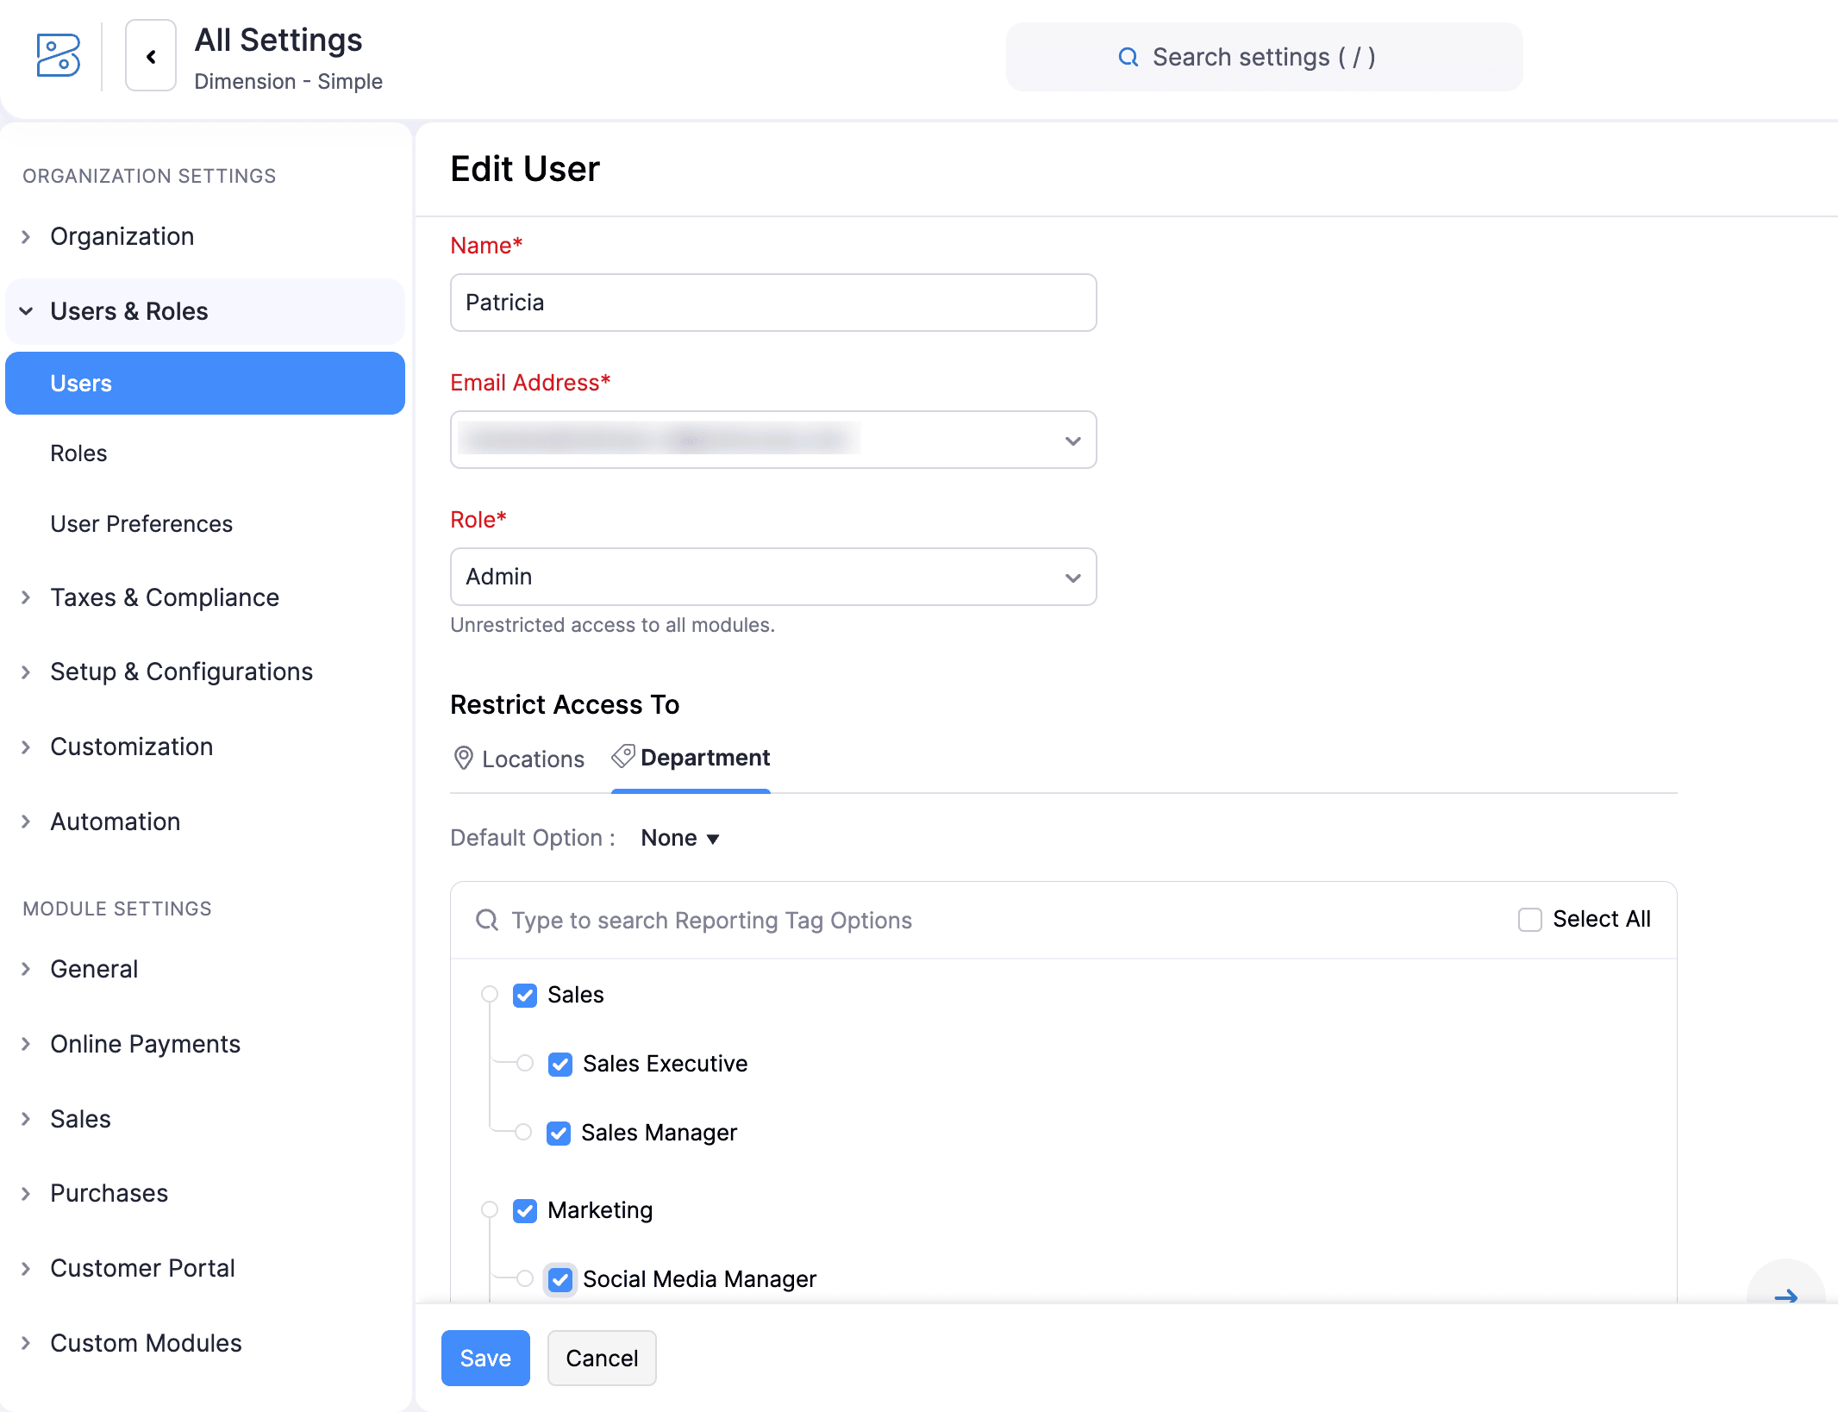Click the location pin icon on Locations tab
The width and height of the screenshot is (1838, 1412).
click(x=464, y=759)
